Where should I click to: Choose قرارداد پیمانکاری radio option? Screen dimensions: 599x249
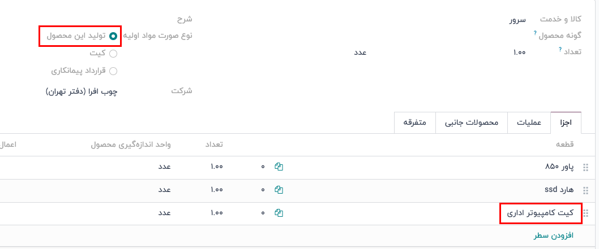[113, 71]
